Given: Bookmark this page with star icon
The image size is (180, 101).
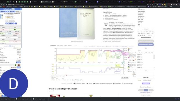Looking at the screenshot, I should coord(152,4).
